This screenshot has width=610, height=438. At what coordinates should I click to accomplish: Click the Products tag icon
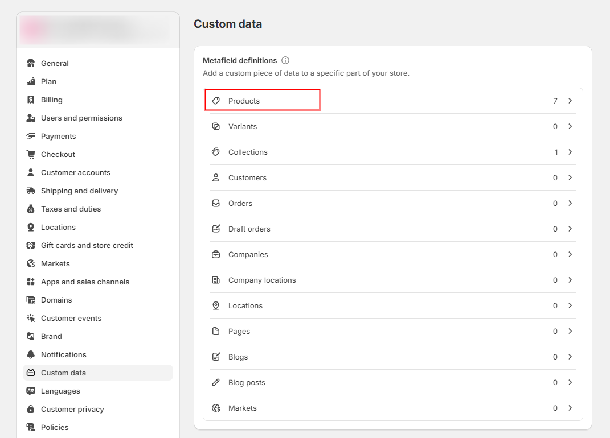click(x=216, y=101)
